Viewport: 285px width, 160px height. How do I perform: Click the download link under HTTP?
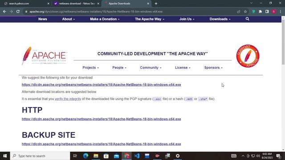pyautogui.click(x=101, y=119)
